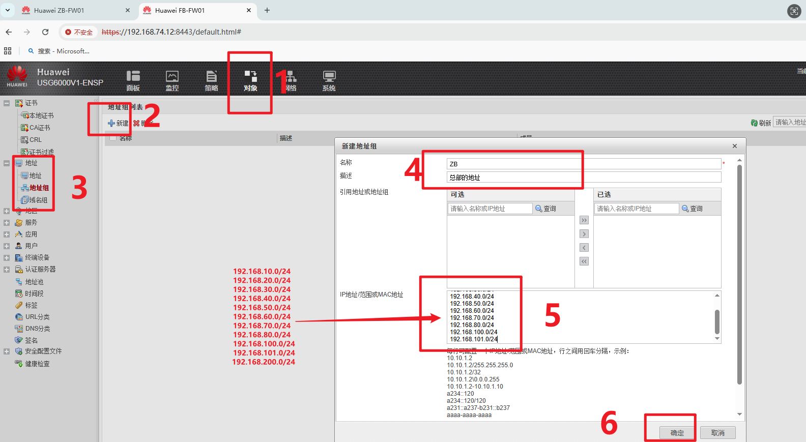The width and height of the screenshot is (806, 442).
Task: Select 地址组 in the sidebar tree
Action: pos(39,188)
